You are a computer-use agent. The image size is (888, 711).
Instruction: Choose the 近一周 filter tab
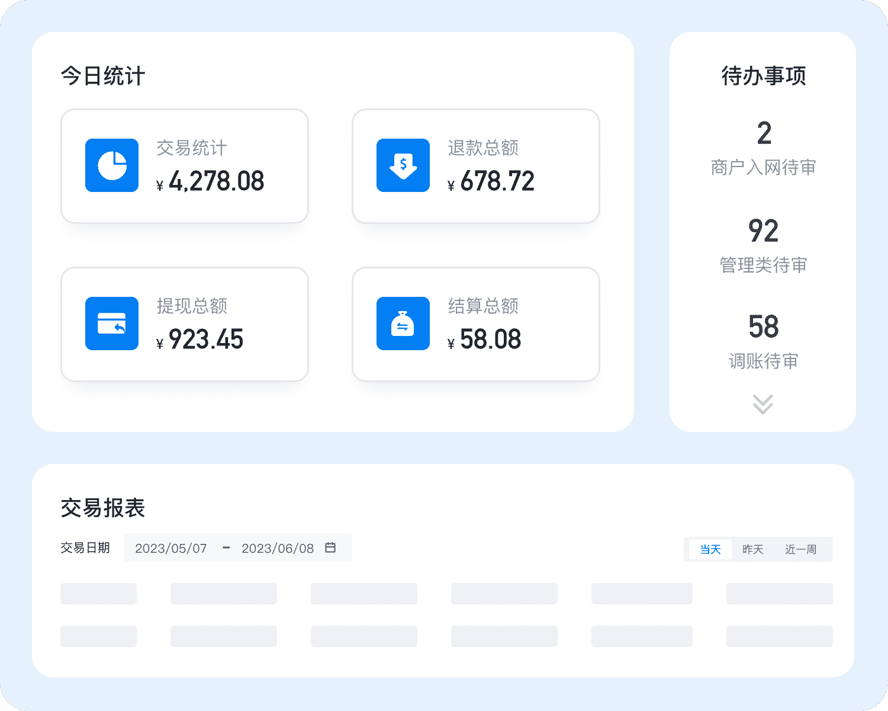click(800, 549)
